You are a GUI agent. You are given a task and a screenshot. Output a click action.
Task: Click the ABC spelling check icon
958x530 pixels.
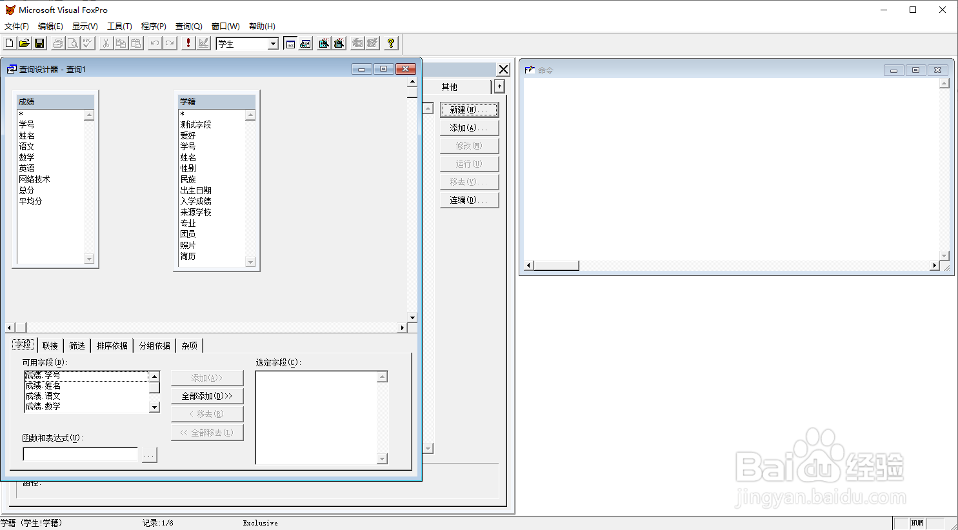pos(88,43)
